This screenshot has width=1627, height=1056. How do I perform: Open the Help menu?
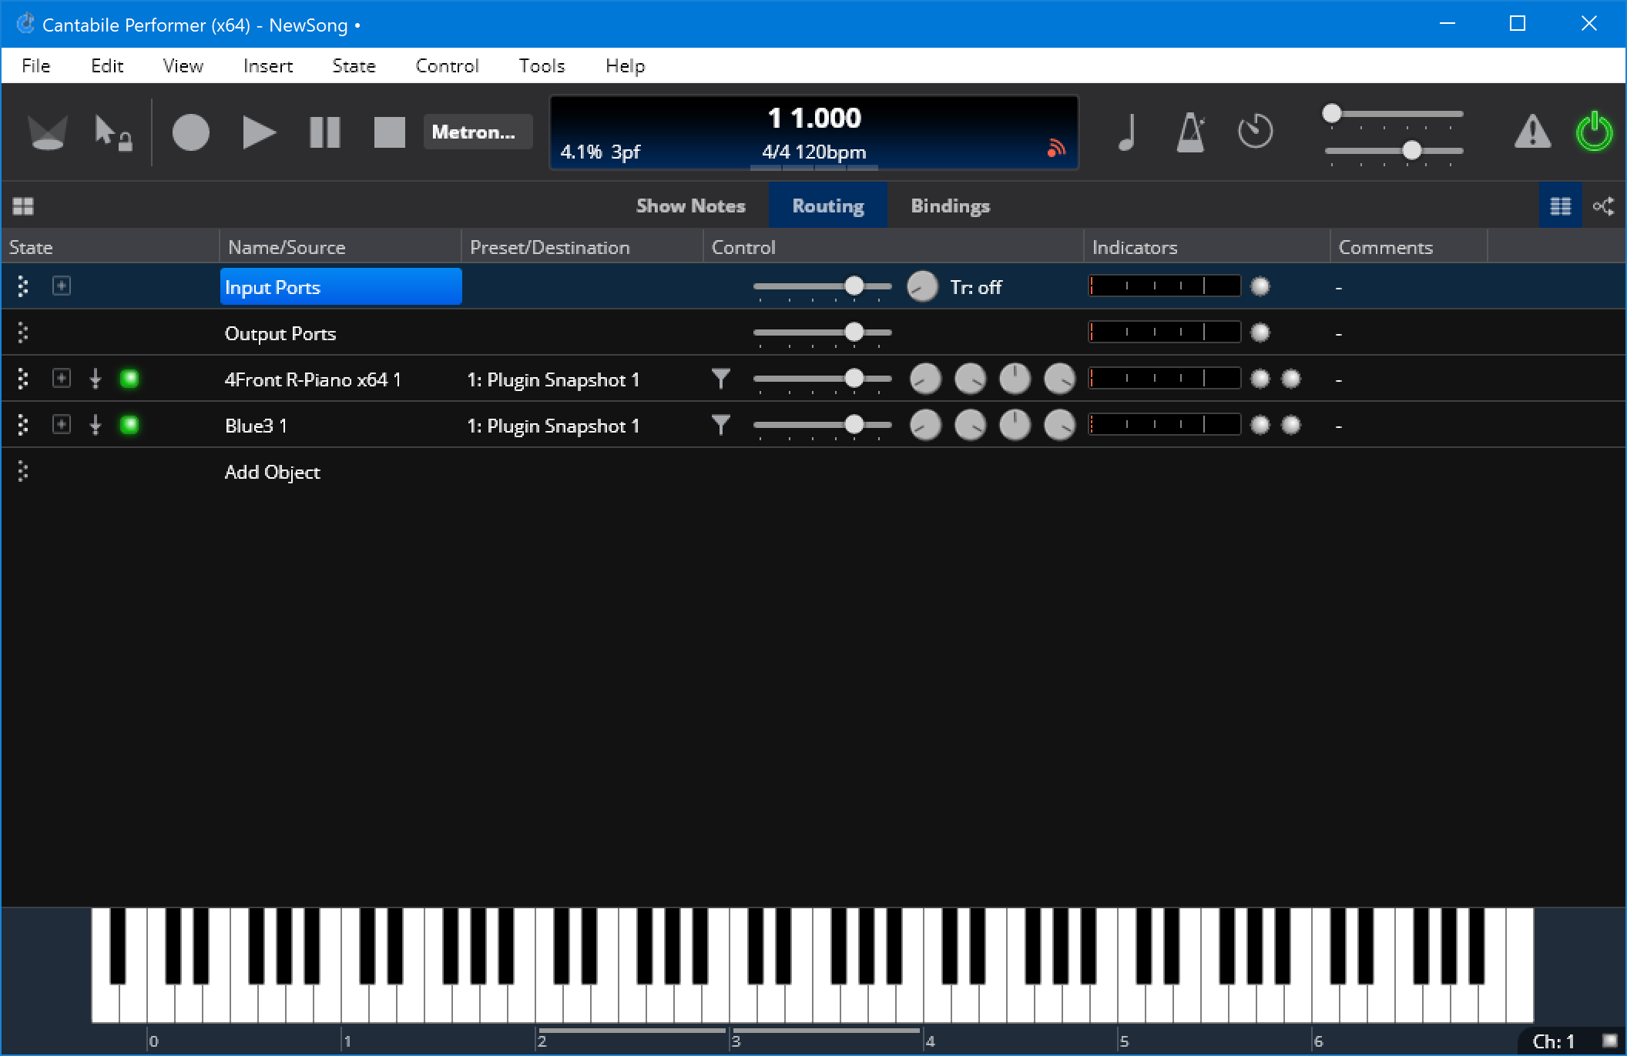(x=625, y=66)
